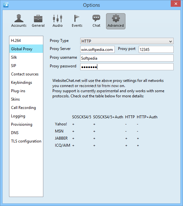This screenshot has width=183, height=206.
Task: Select the Advanced gear tab
Action: [x=116, y=21]
